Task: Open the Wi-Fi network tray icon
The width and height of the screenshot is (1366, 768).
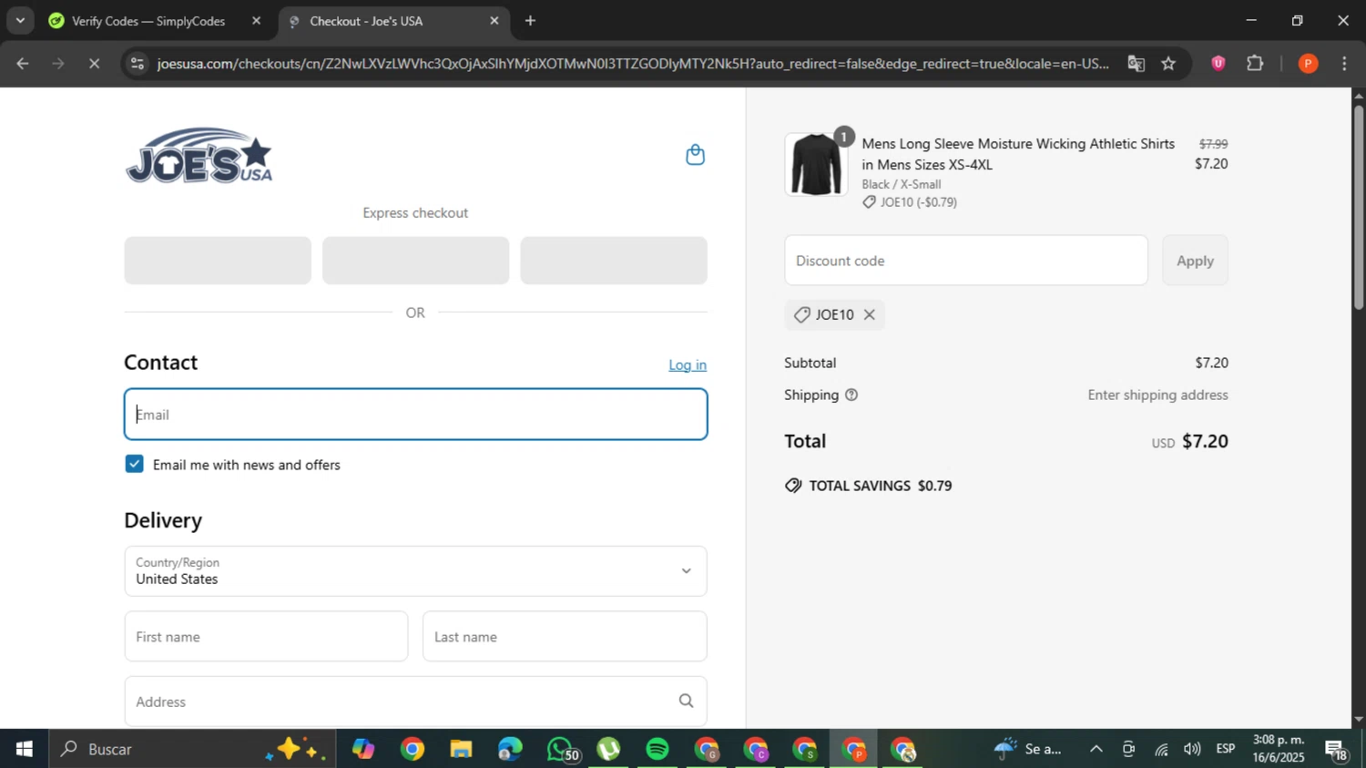Action: 1161,749
